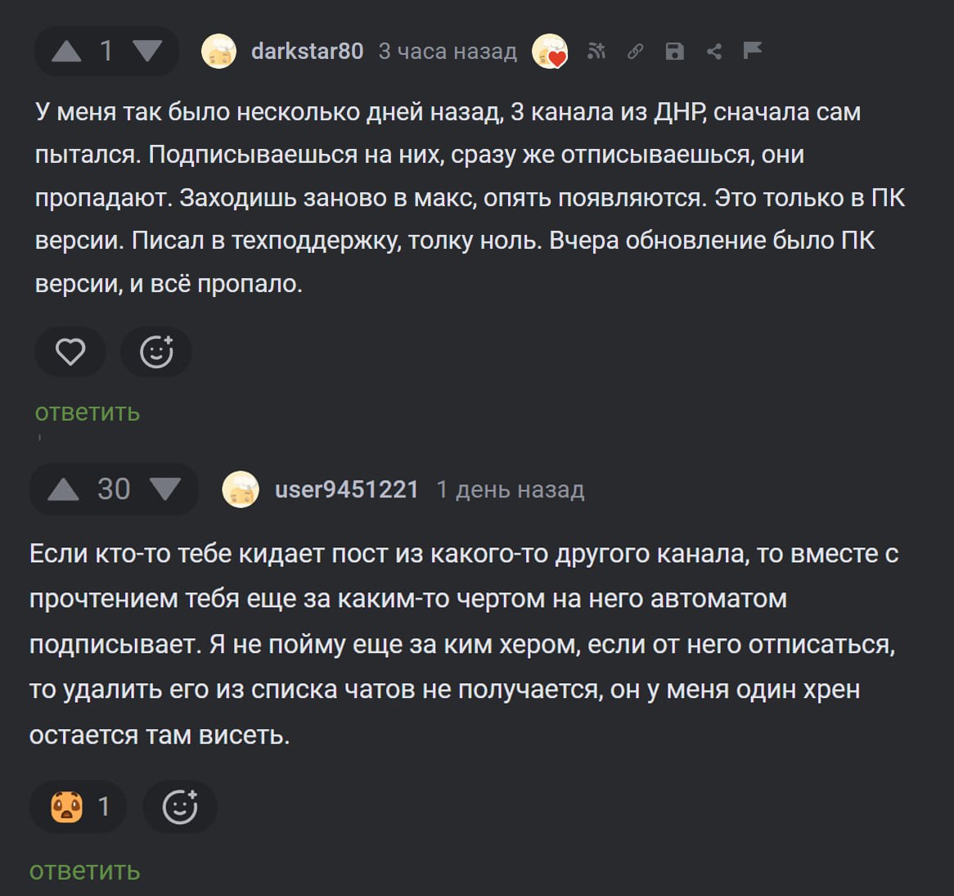954x896 pixels.
Task: Open the user9451221 profile via username
Action: pyautogui.click(x=346, y=489)
